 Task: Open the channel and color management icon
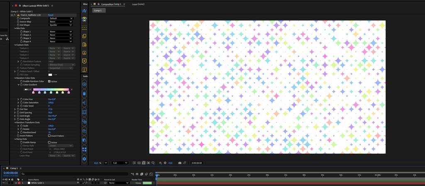coord(160,163)
